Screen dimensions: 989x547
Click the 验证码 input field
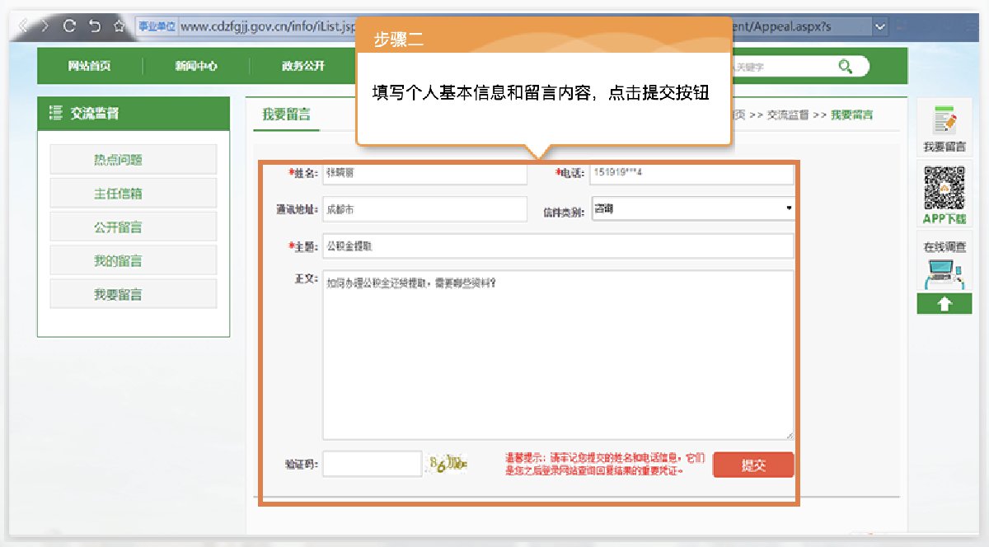372,465
